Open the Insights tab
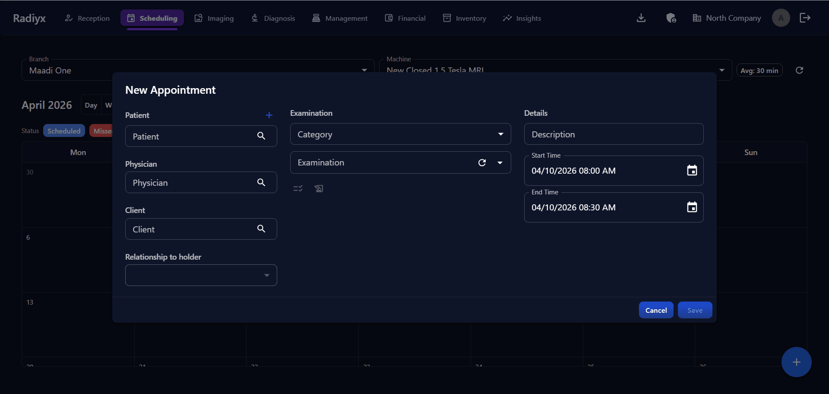 (x=522, y=18)
